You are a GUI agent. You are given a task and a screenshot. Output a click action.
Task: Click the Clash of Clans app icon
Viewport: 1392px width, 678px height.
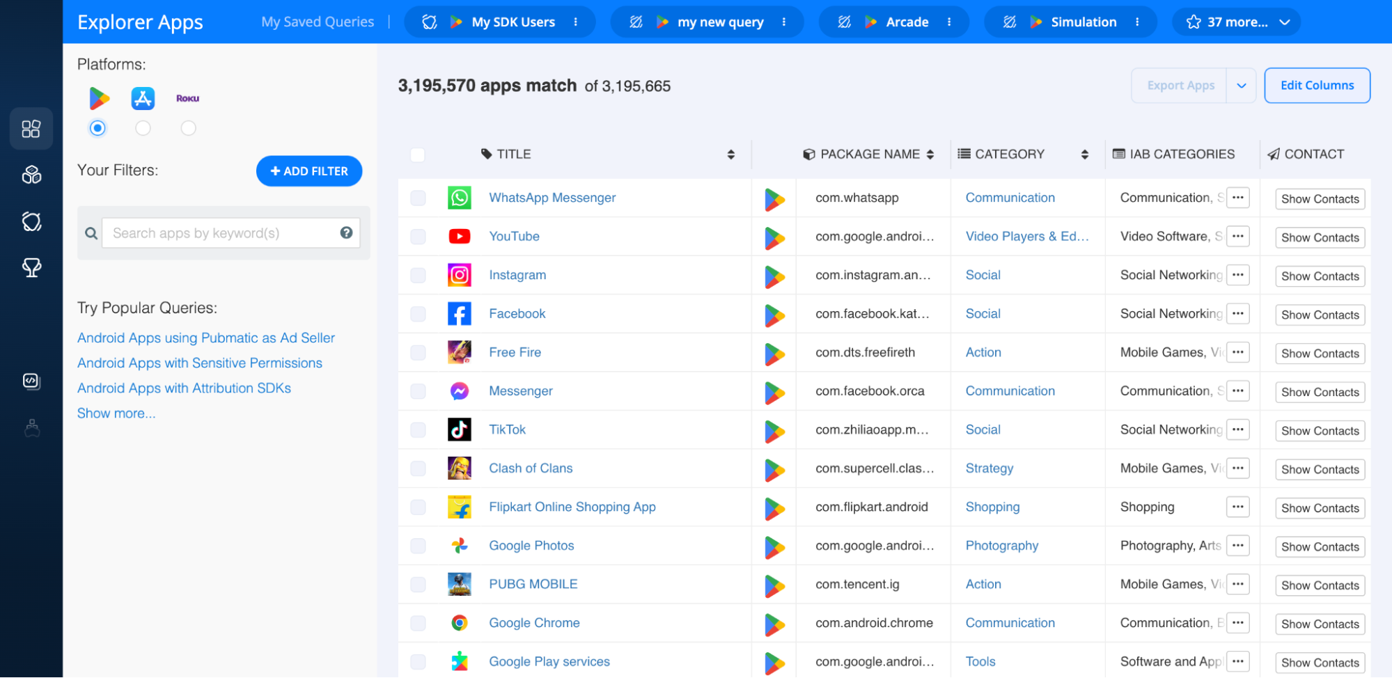[460, 468]
